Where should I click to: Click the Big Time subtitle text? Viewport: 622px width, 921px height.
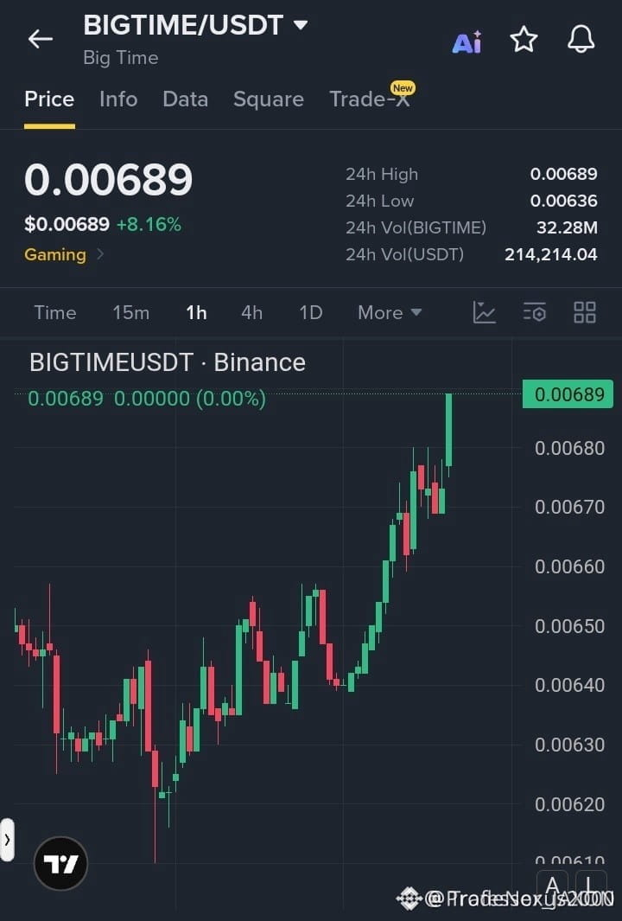pyautogui.click(x=121, y=58)
